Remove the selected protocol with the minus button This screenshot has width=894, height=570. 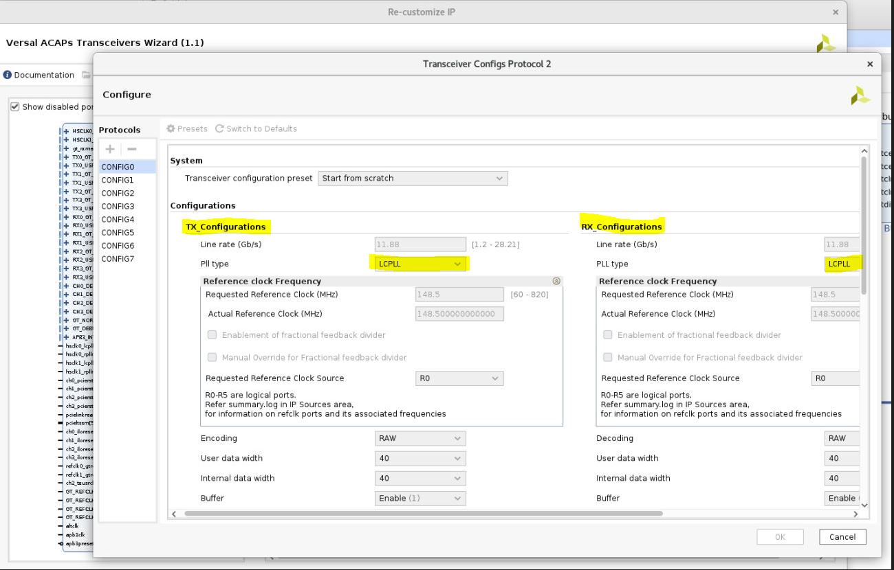131,149
